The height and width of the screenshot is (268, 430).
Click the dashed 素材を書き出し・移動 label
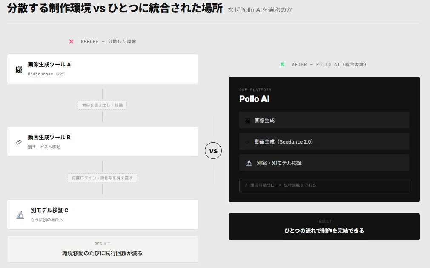click(x=102, y=105)
